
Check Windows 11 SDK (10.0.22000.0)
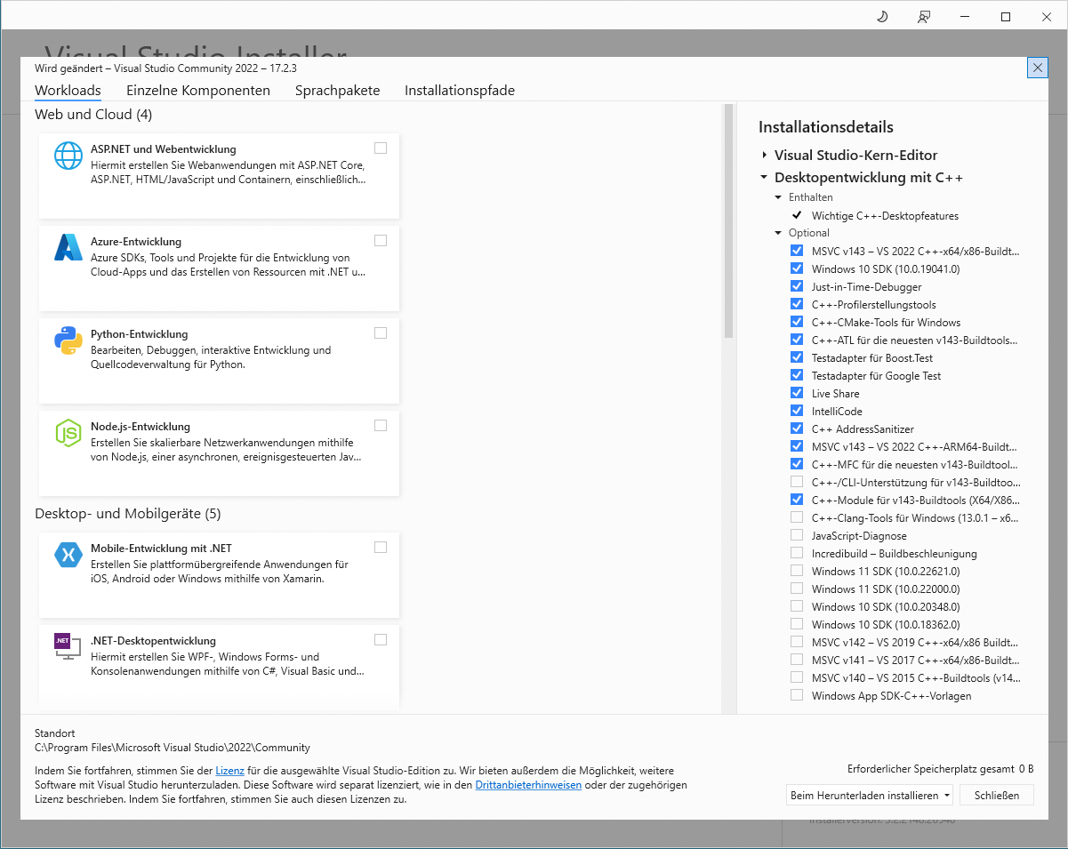tap(797, 589)
